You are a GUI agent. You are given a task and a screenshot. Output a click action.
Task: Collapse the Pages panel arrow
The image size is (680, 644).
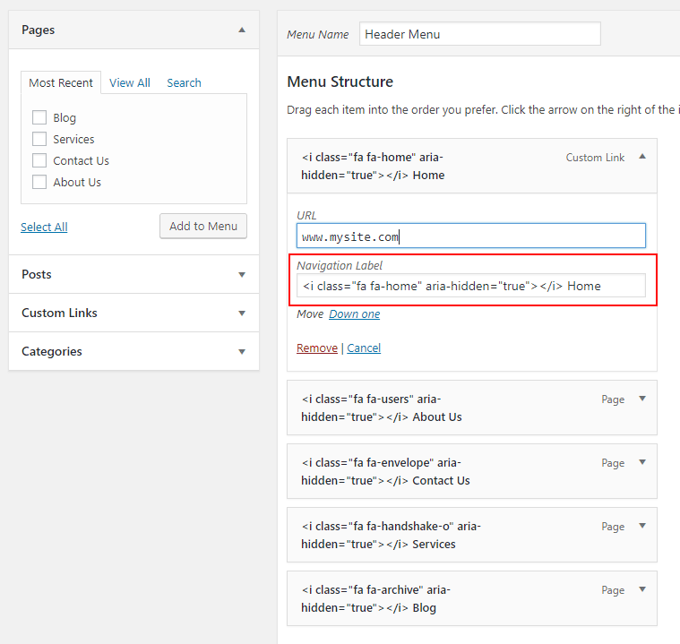(242, 30)
